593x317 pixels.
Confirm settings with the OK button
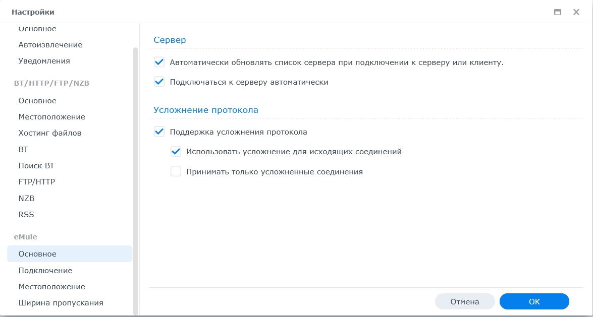tap(534, 301)
